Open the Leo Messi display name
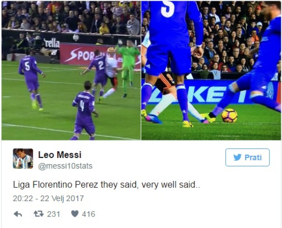The image size is (282, 228). point(60,155)
